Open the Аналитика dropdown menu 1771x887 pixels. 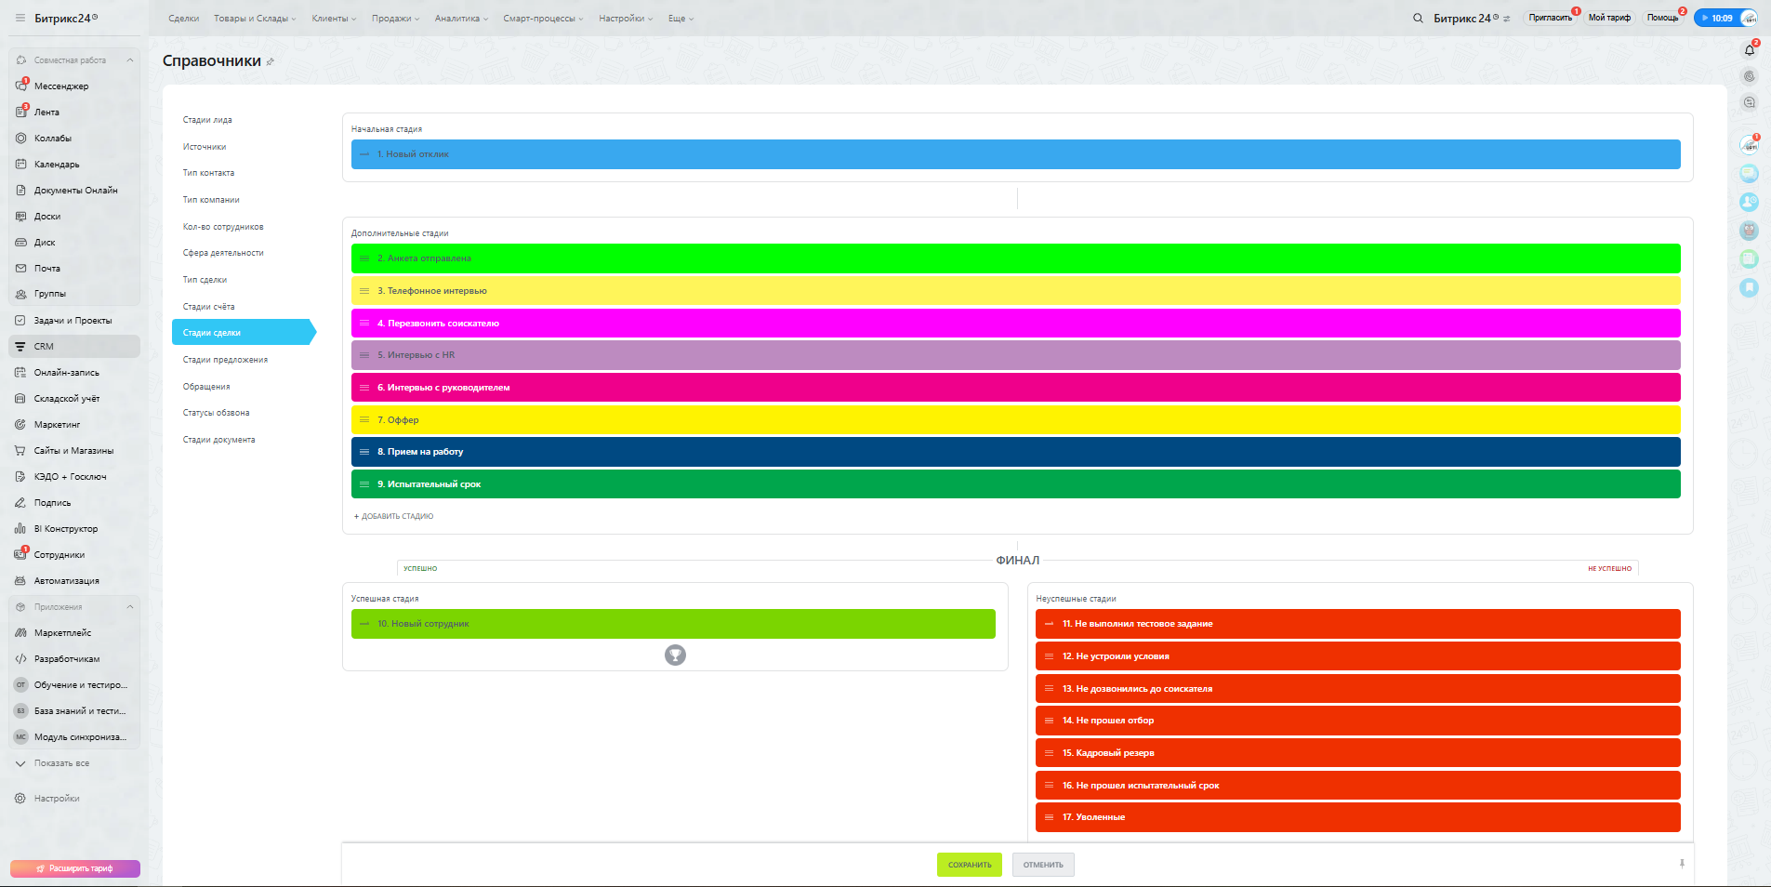[460, 19]
